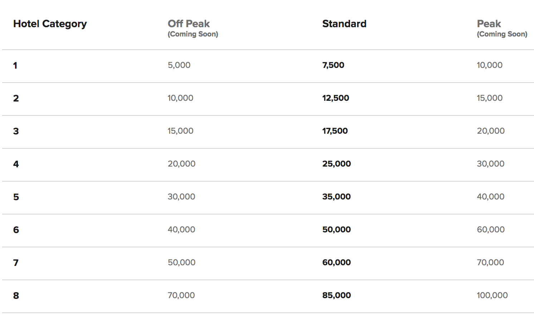This screenshot has width=534, height=321.
Task: Click the 60,000 peak value in category 6
Action: tap(490, 229)
